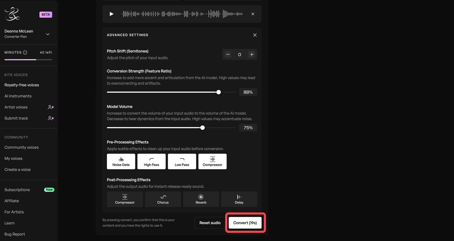Select the Reverb post-processing effect
Viewport: 454px width, 241px height.
pyautogui.click(x=201, y=199)
